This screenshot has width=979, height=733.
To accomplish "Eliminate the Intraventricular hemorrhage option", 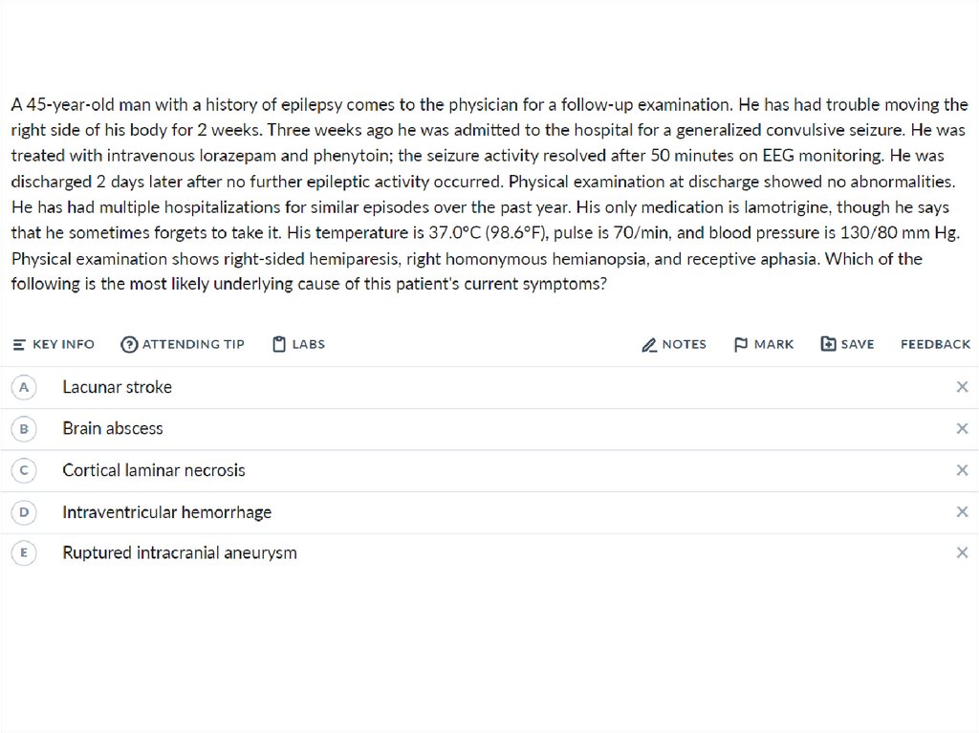I will click(x=962, y=512).
